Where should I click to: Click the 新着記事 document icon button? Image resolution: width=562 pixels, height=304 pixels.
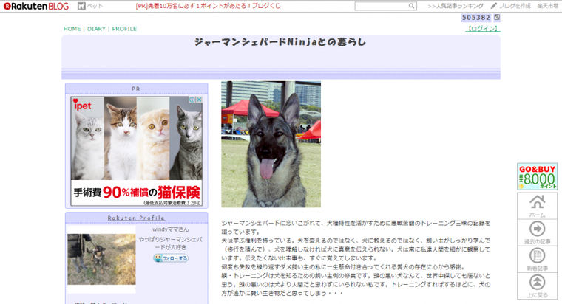(x=537, y=259)
